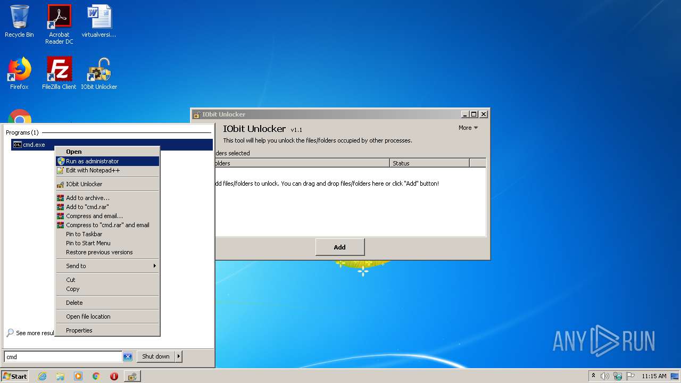Choose Delete from context menu
This screenshot has height=383, width=681.
(x=107, y=303)
